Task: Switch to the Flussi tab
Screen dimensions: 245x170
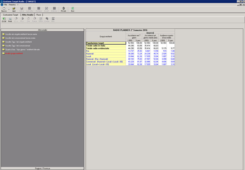Action: click(x=39, y=15)
